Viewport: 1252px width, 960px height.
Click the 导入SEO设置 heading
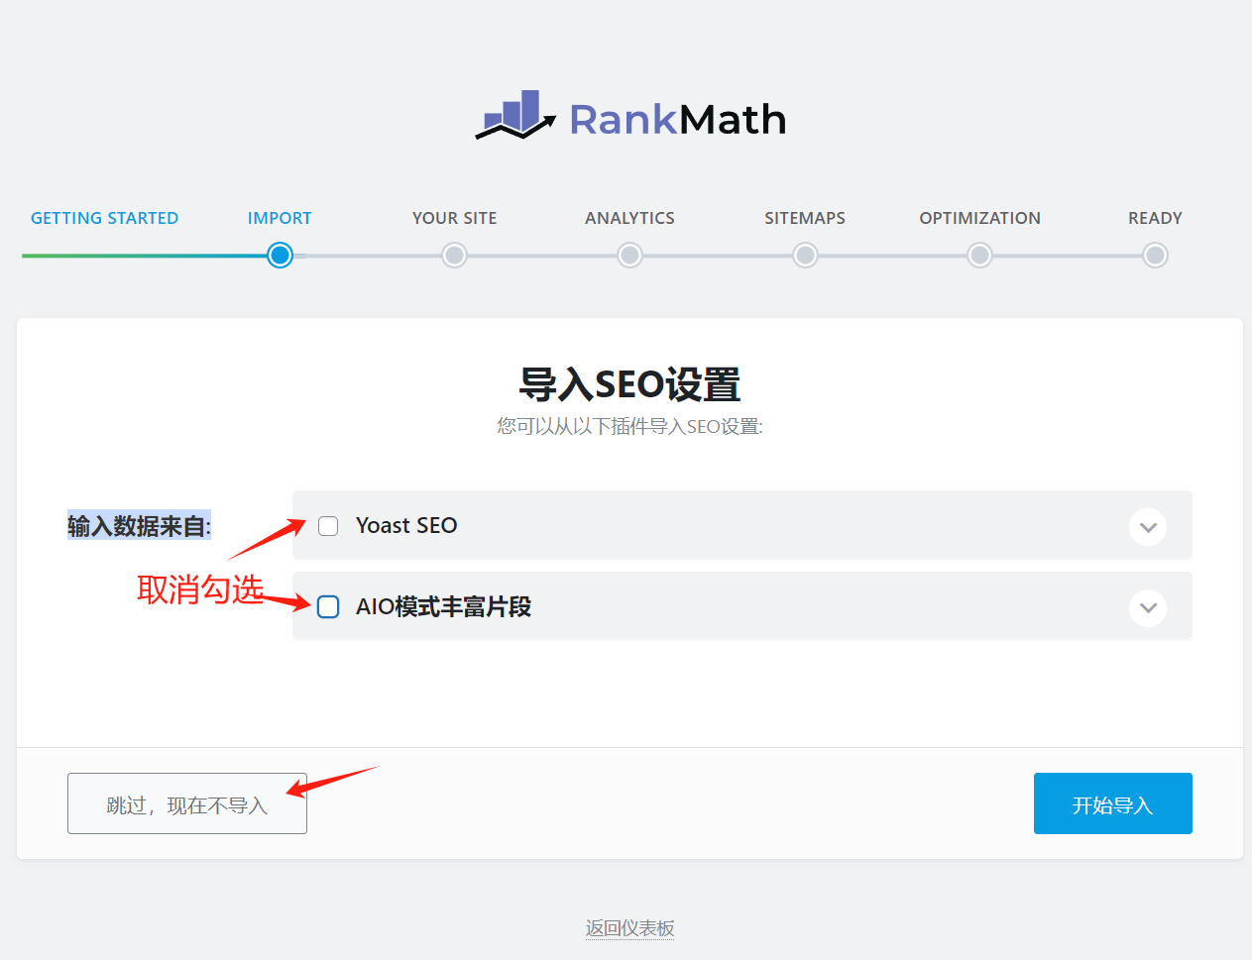(629, 384)
